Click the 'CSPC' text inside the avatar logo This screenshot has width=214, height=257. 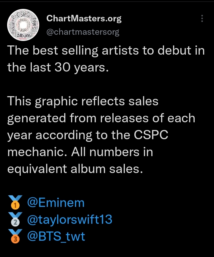(23, 15)
